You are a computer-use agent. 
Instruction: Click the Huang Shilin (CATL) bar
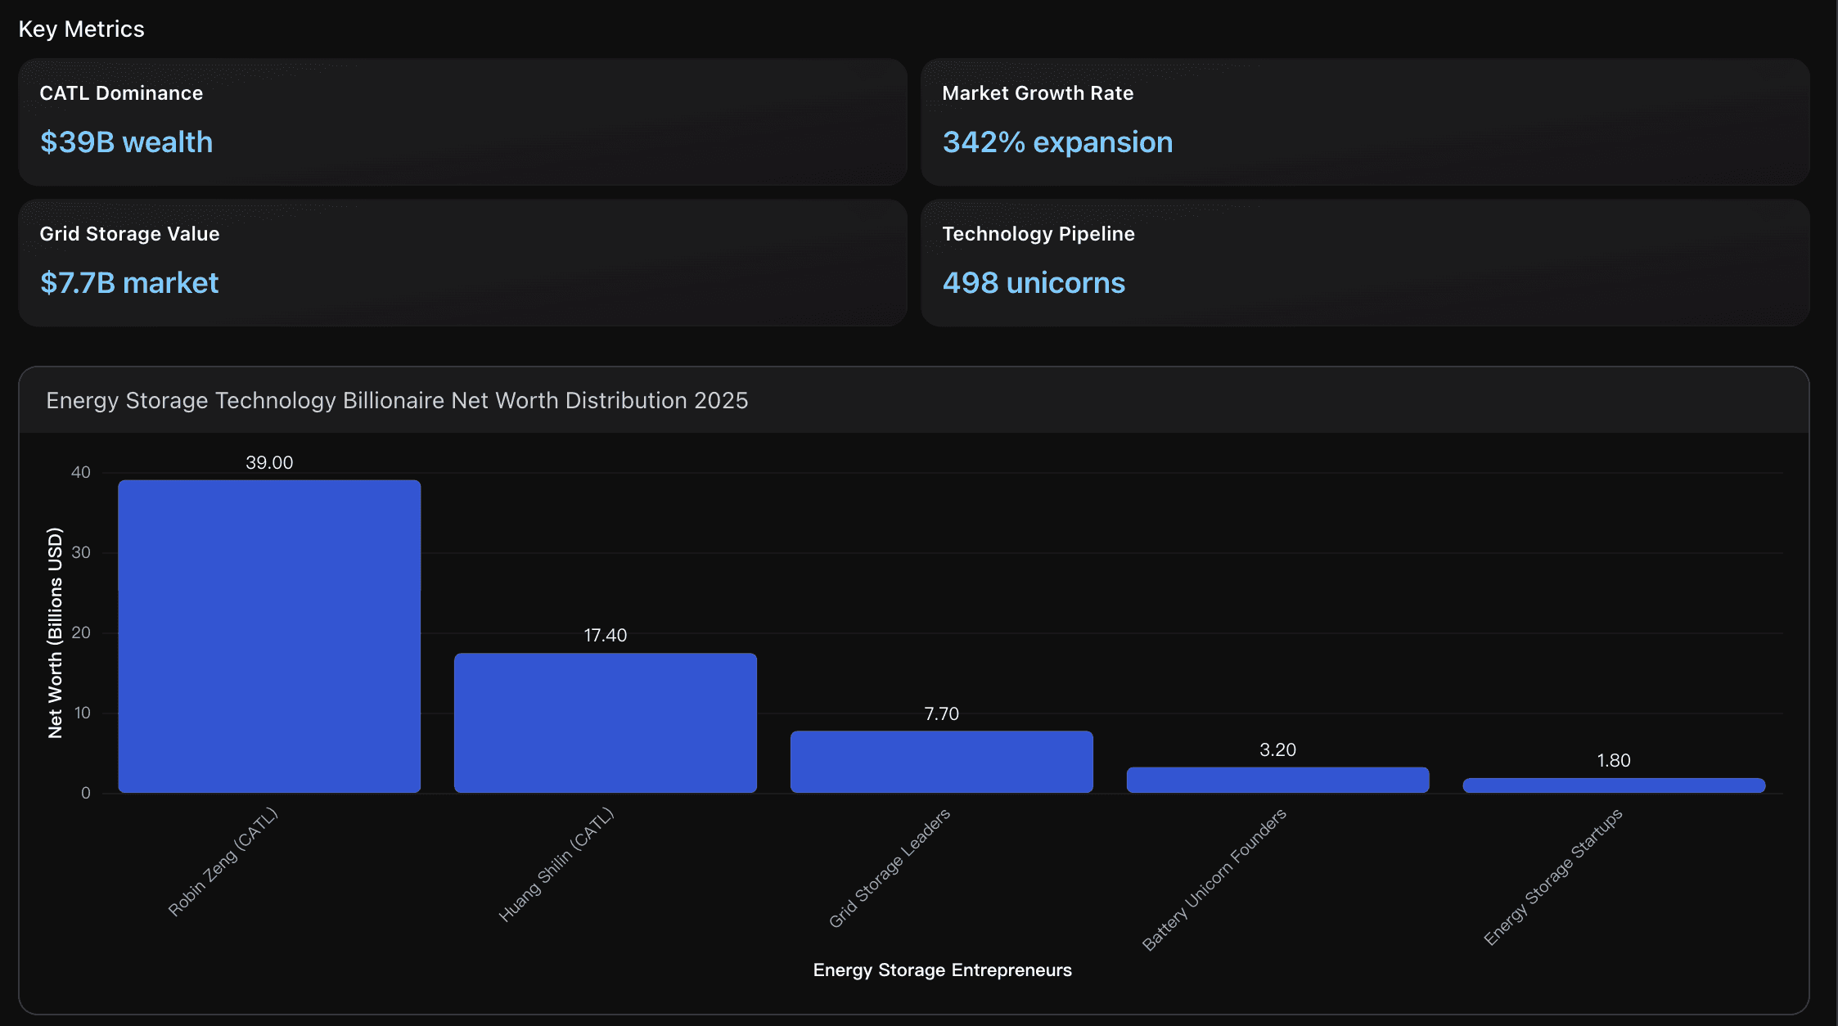(605, 722)
